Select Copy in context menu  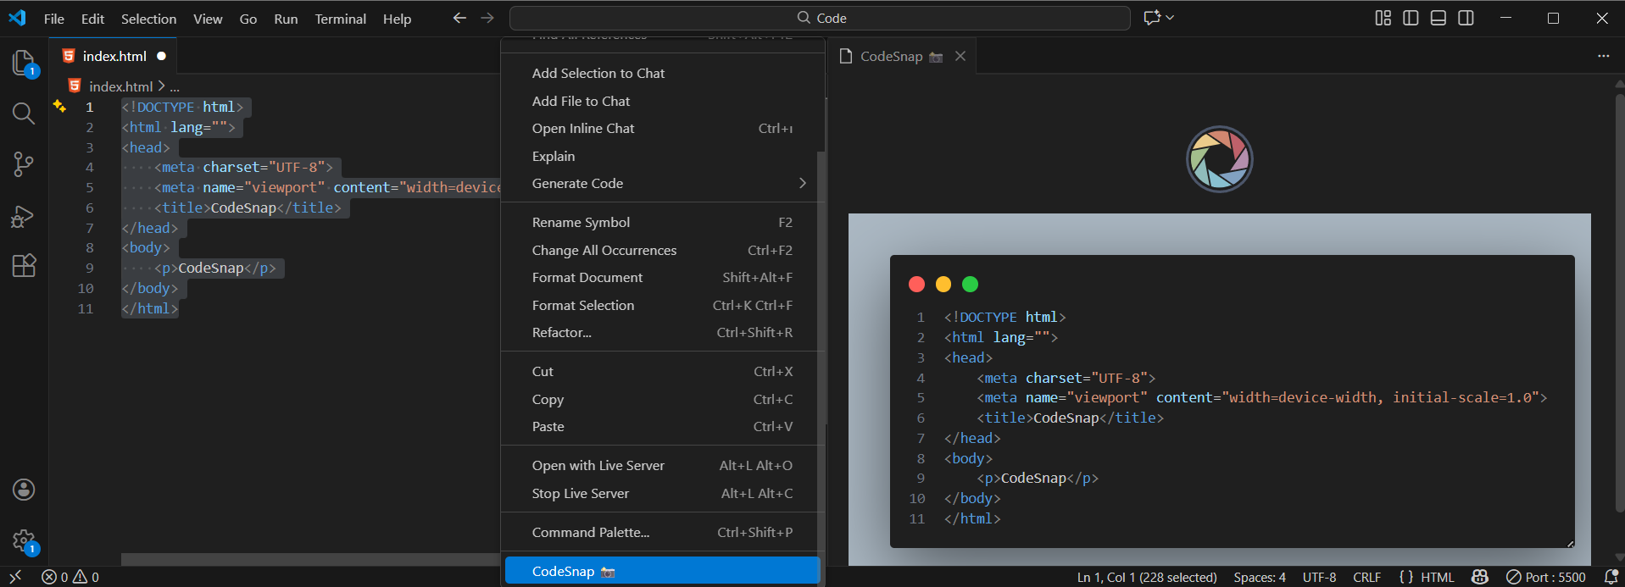click(662, 399)
